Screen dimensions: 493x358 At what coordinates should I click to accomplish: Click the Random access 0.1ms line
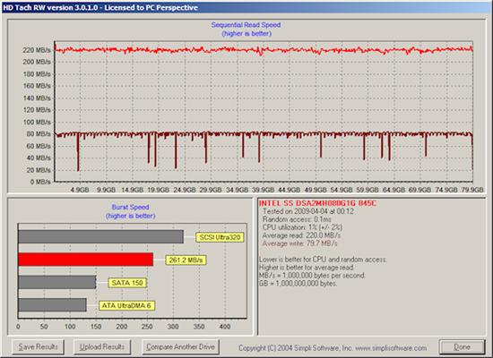tap(297, 219)
